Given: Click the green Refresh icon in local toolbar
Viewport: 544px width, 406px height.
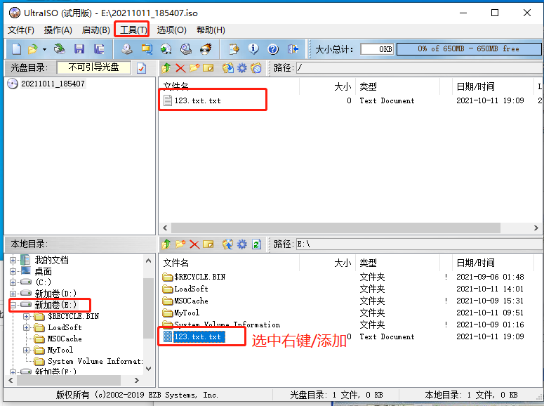Looking at the screenshot, I should pyautogui.click(x=256, y=244).
